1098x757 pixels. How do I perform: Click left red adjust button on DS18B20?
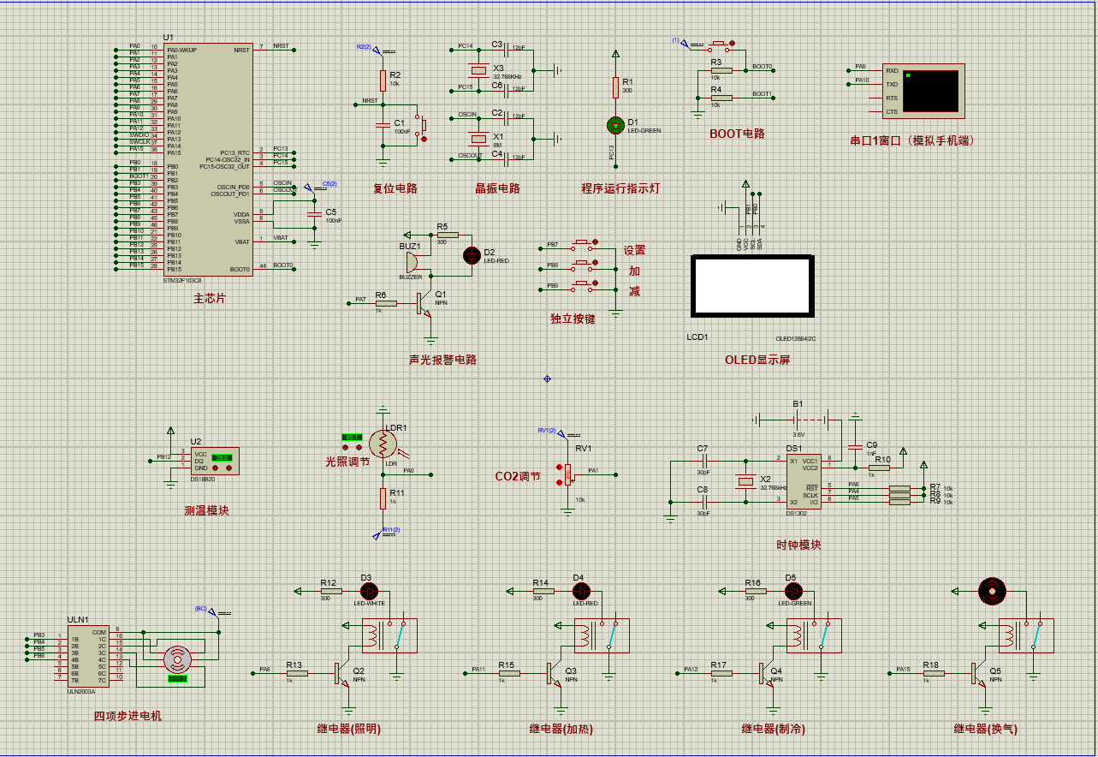pos(216,468)
